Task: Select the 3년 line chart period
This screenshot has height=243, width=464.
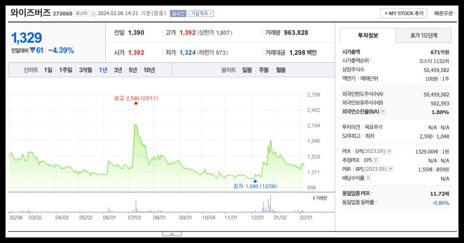Action: pos(118,70)
